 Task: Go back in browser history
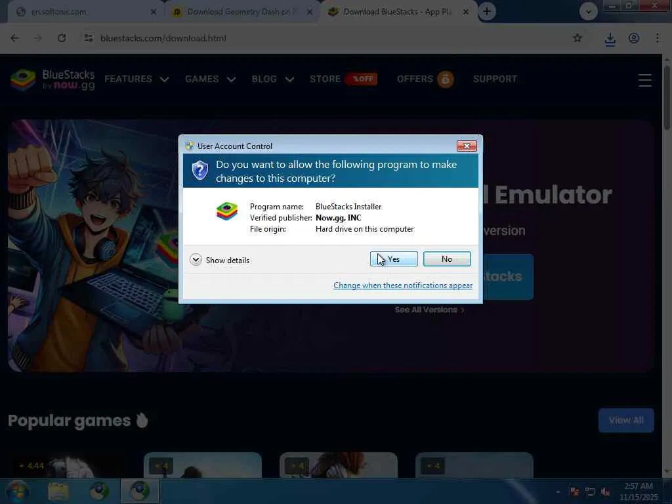pyautogui.click(x=14, y=38)
